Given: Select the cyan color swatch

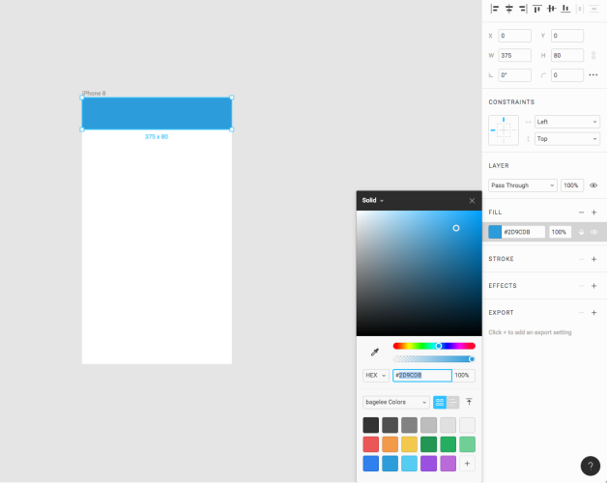Looking at the screenshot, I should click(409, 464).
